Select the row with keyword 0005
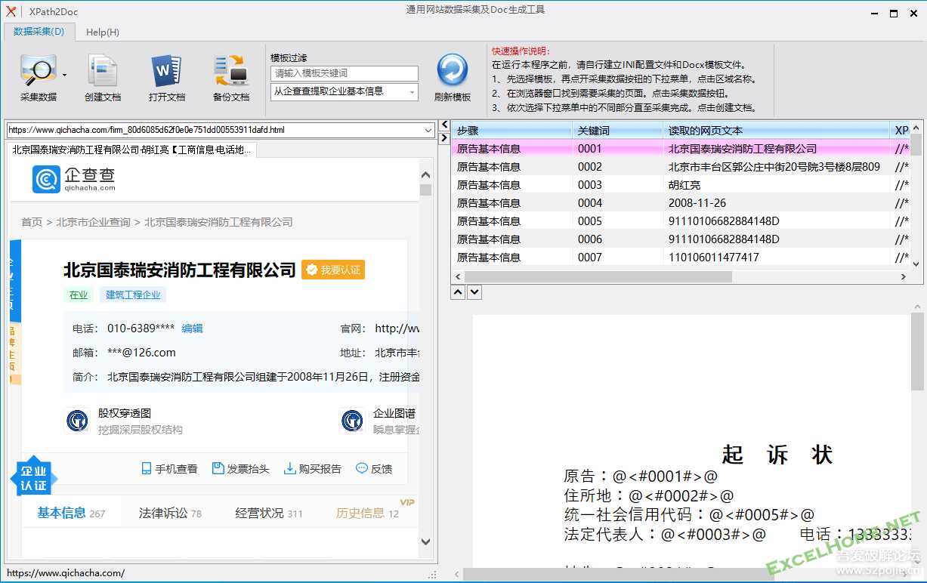The width and height of the screenshot is (927, 583). pos(681,221)
